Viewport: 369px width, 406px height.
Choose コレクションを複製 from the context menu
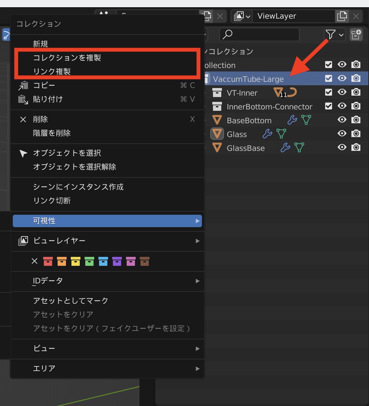point(67,58)
